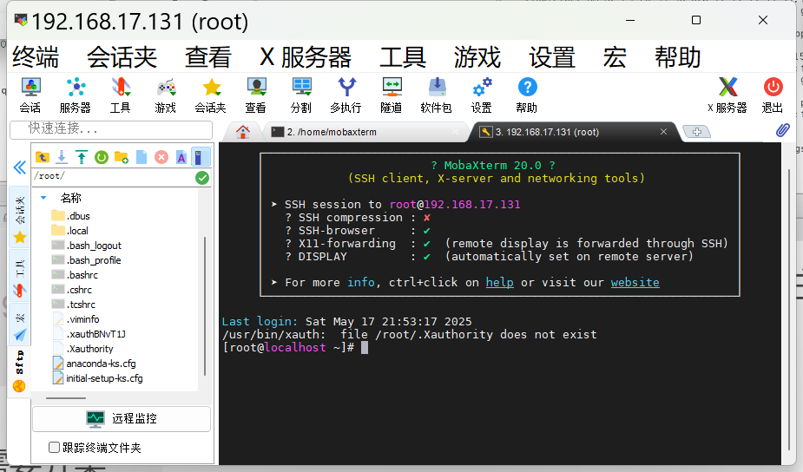Open the 设置 menu in menu bar

552,56
